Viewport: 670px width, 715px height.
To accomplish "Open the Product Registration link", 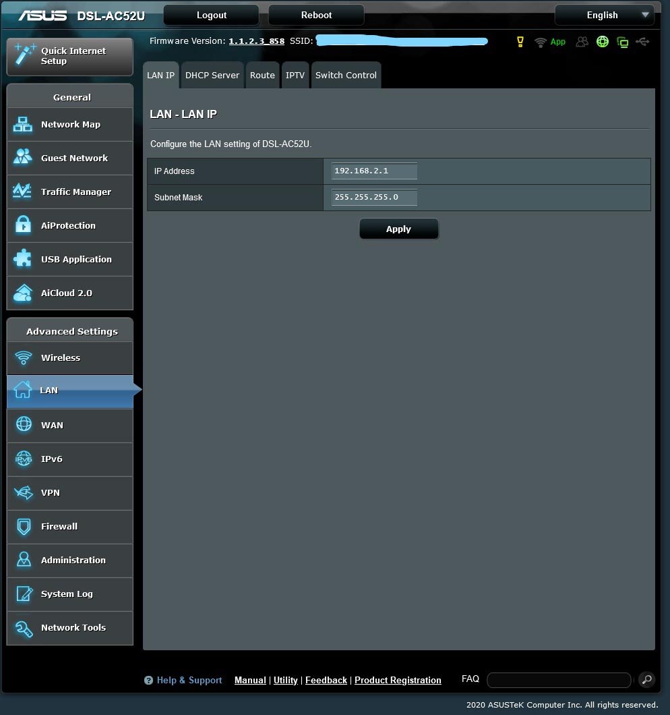I will [x=398, y=680].
